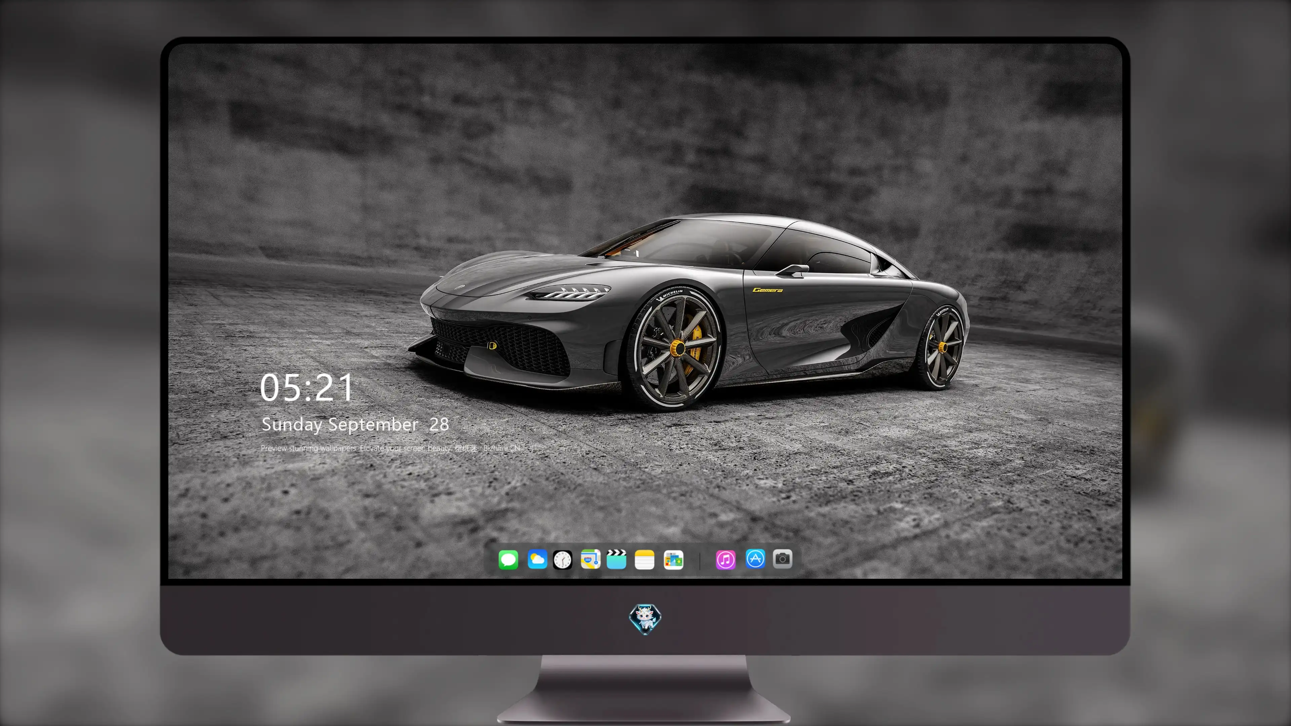This screenshot has height=726, width=1291.
Task: Launch the Clock app from the dock
Action: pyautogui.click(x=562, y=560)
